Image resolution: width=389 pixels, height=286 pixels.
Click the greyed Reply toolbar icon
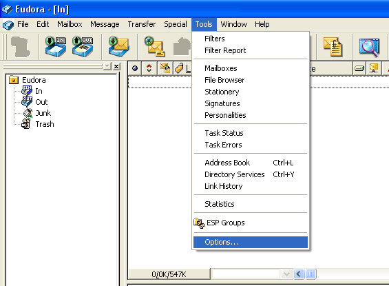(182, 46)
